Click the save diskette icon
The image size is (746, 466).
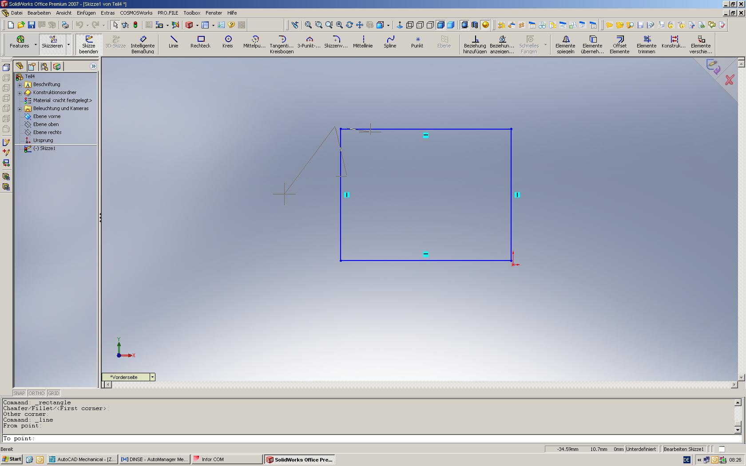(31, 25)
